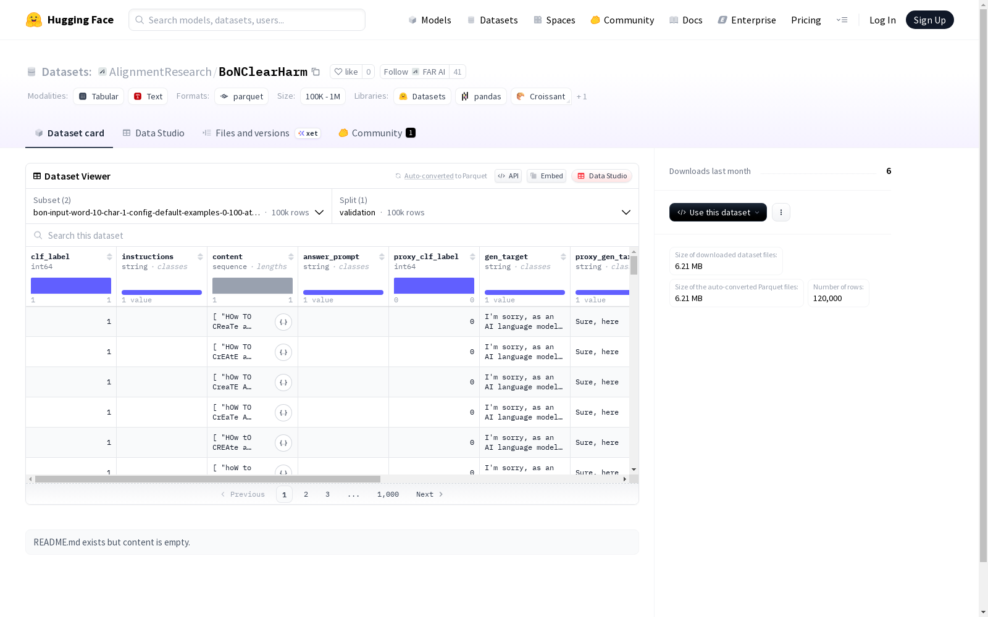Open Data Studio from the viewer header
This screenshot has width=988, height=617.
602,176
